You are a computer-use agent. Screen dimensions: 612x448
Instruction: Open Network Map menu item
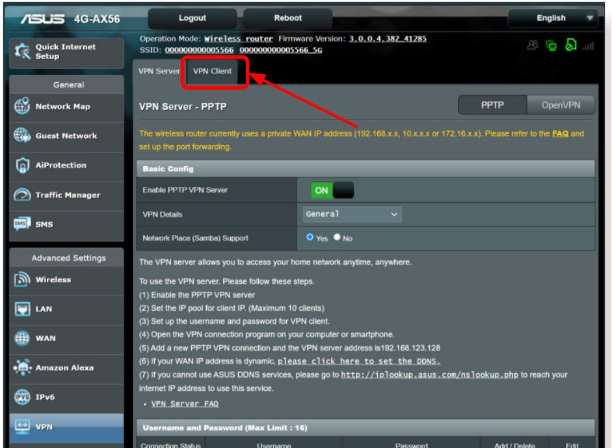(66, 106)
